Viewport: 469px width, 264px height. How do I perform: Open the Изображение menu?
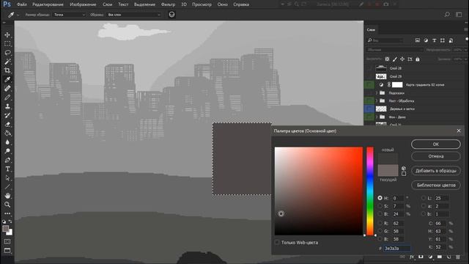(83, 4)
